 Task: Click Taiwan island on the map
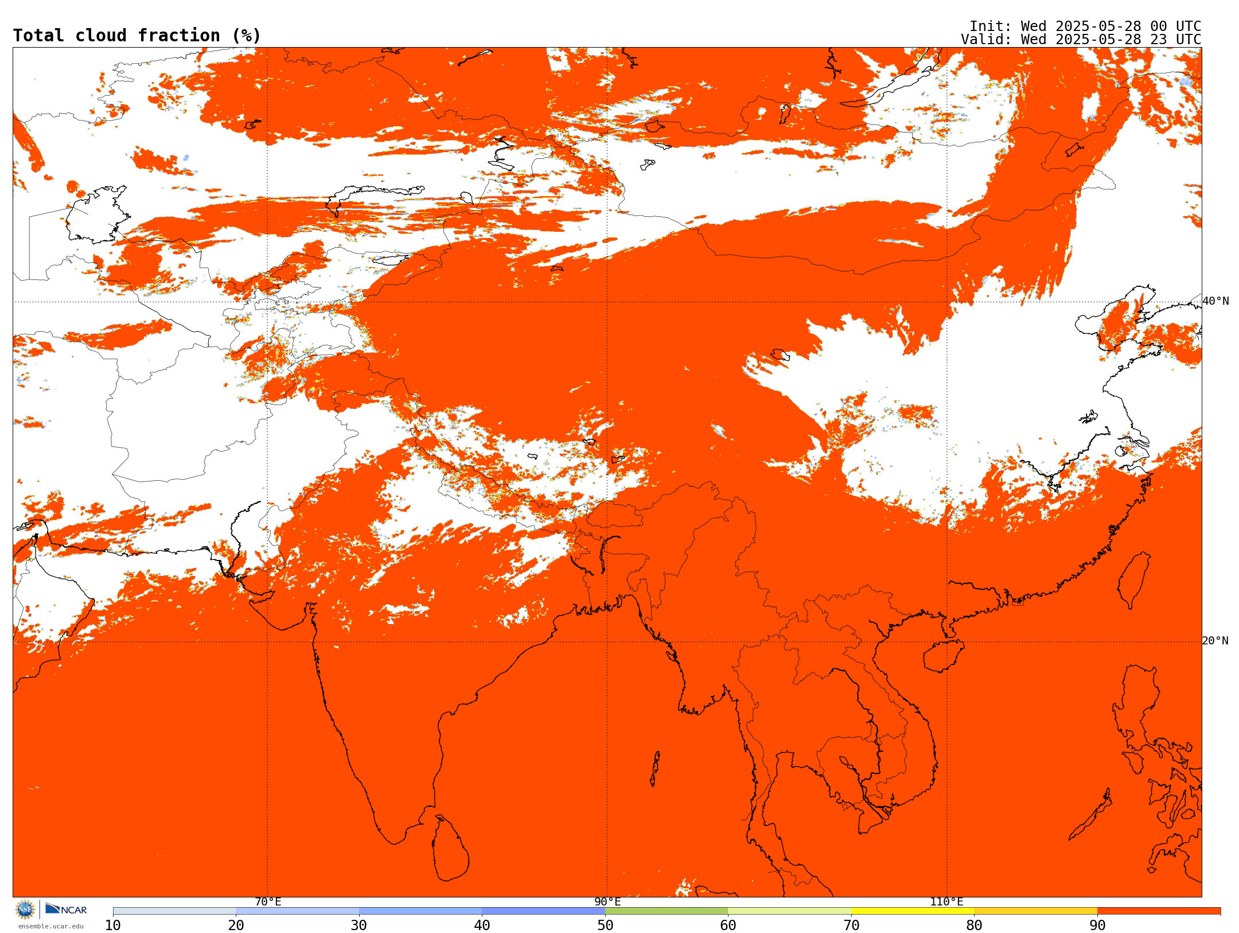click(1134, 581)
